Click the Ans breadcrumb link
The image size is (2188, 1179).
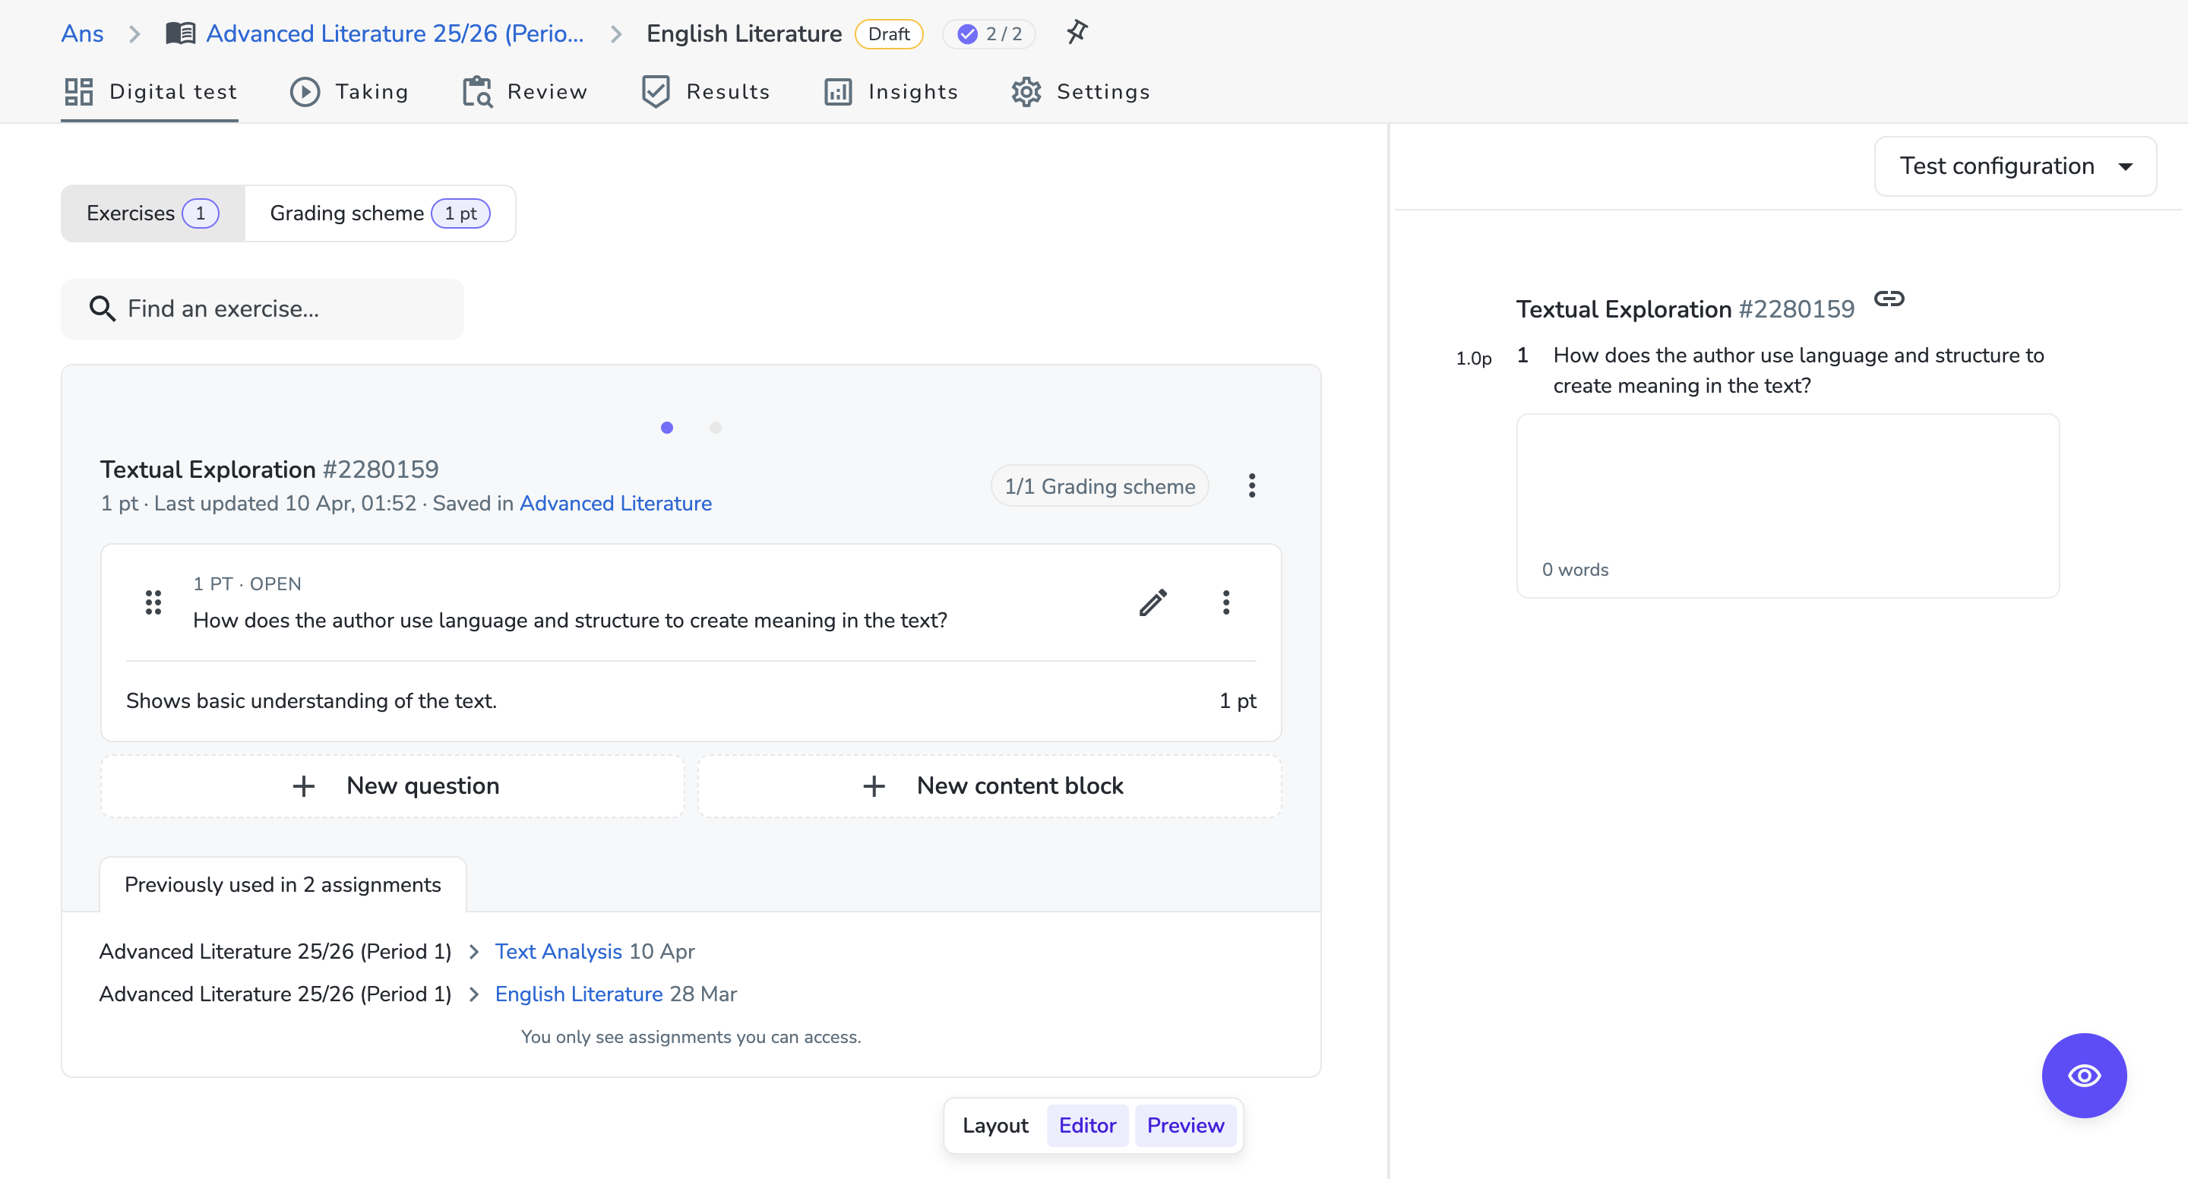point(82,34)
